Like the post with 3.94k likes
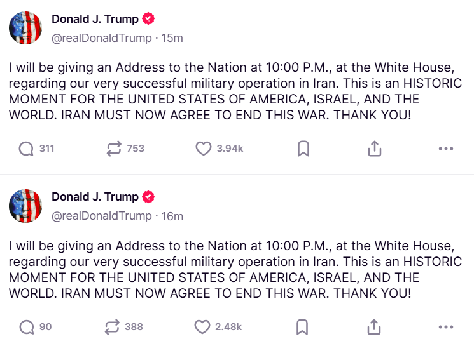The height and width of the screenshot is (346, 474). tap(203, 149)
